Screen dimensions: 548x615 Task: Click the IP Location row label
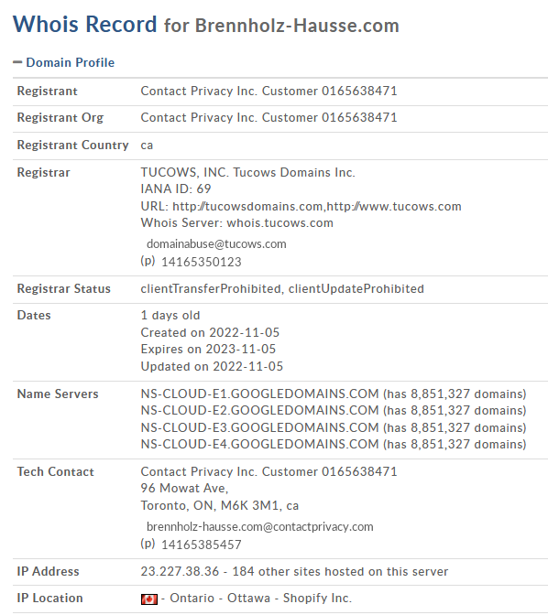pyautogui.click(x=49, y=599)
